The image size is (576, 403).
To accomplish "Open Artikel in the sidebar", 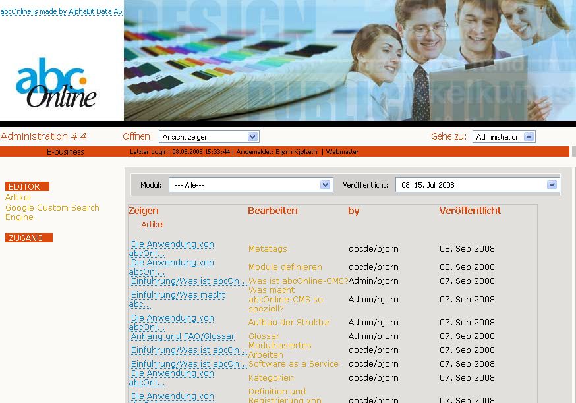I will point(18,198).
